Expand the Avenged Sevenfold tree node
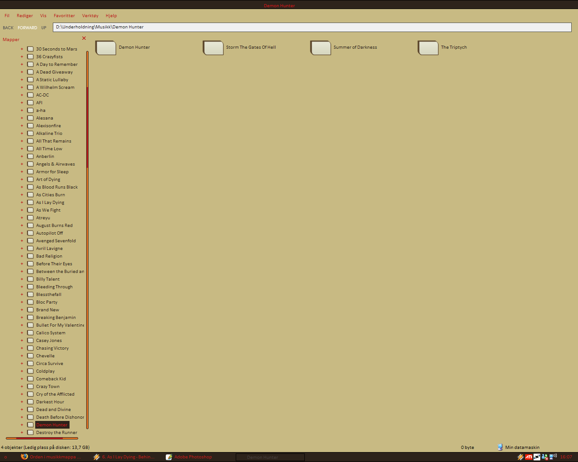The image size is (578, 462). (22, 240)
